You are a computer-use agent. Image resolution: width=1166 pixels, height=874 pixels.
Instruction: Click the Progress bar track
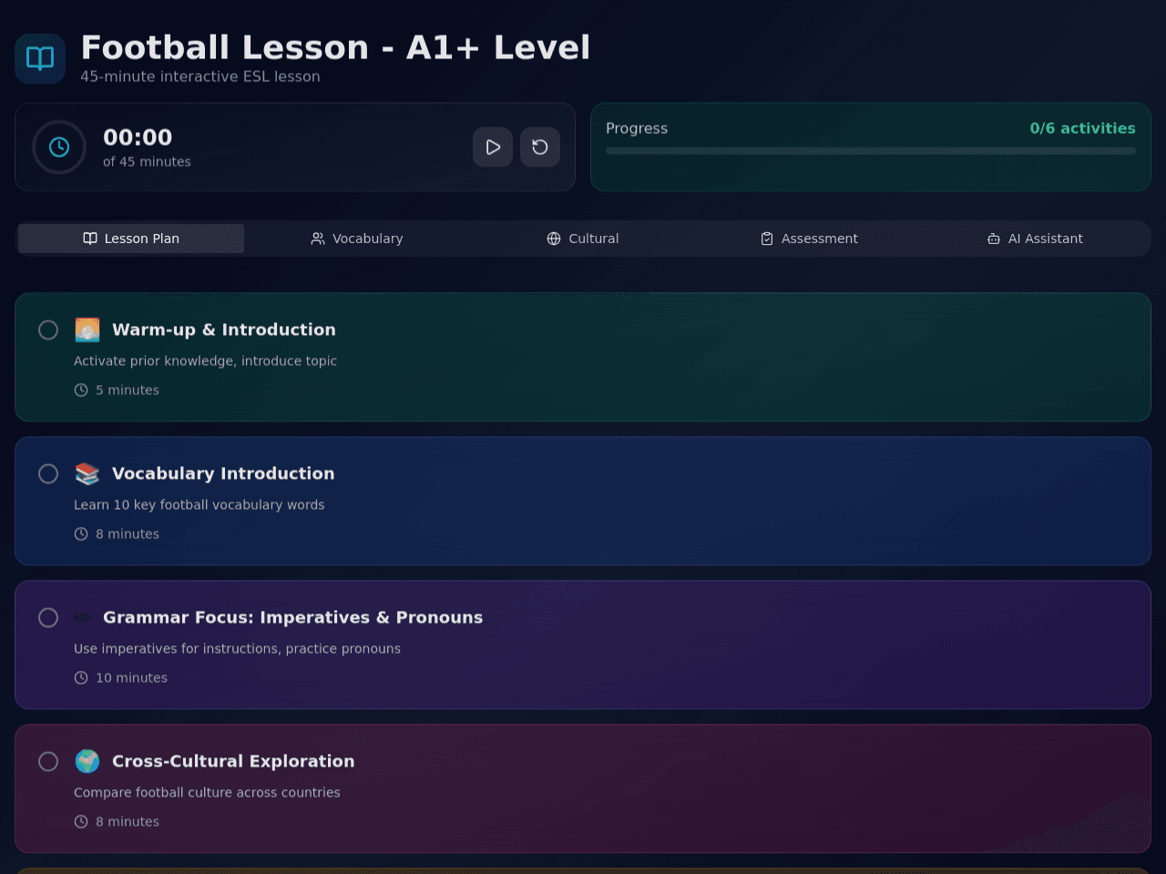pyautogui.click(x=871, y=151)
